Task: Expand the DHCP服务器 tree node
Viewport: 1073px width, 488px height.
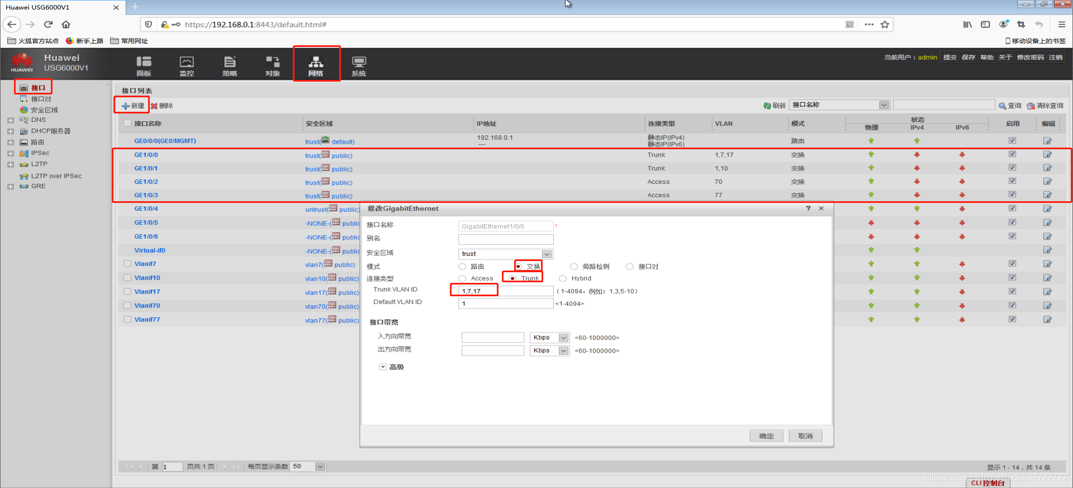Action: [x=11, y=131]
